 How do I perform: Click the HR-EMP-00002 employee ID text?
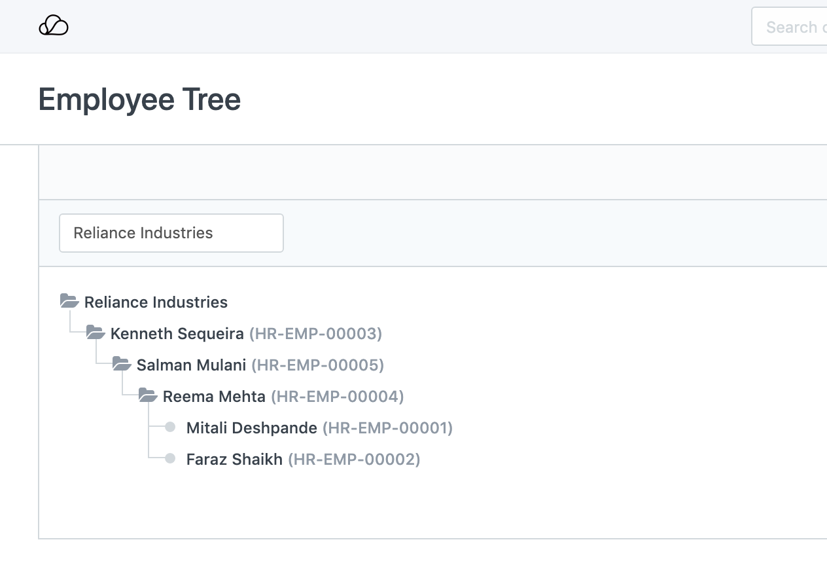354,460
